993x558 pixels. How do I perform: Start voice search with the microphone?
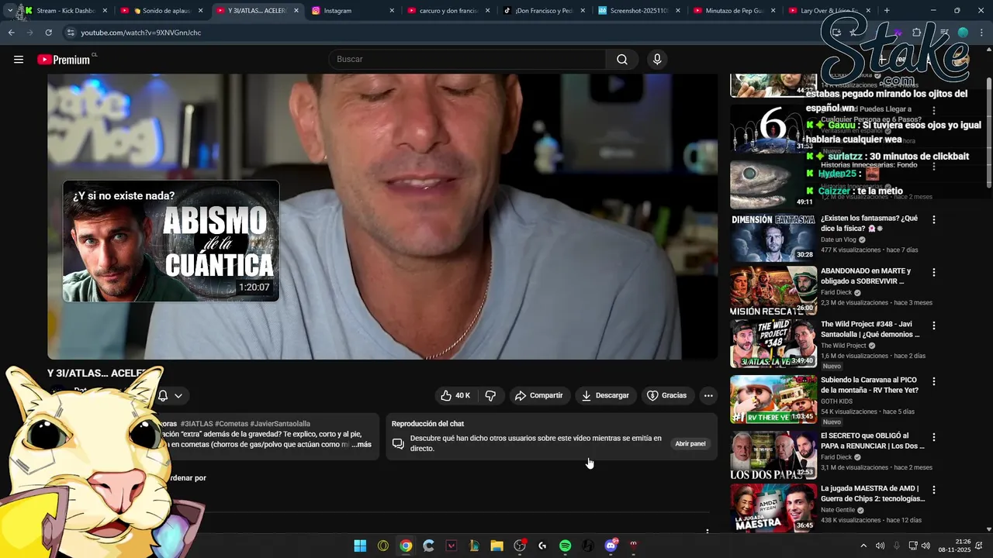[657, 60]
